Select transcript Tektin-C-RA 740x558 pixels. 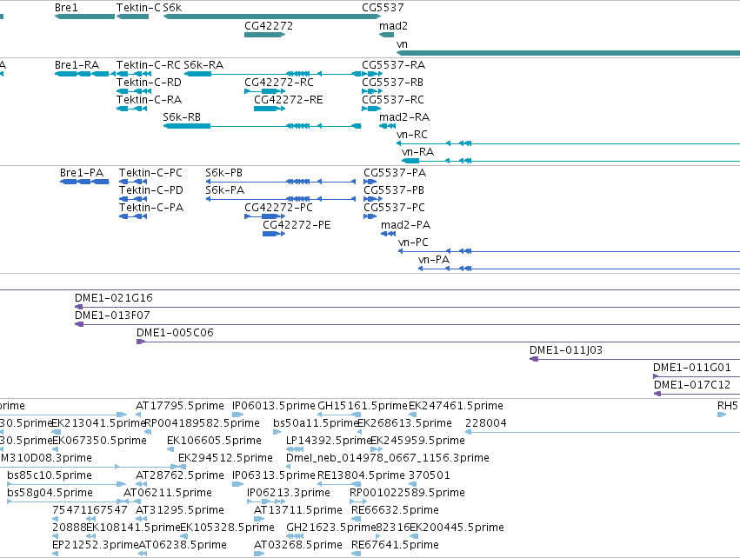coord(131,109)
